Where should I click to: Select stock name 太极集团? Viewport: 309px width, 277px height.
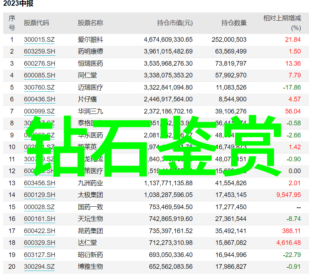(x=90, y=195)
